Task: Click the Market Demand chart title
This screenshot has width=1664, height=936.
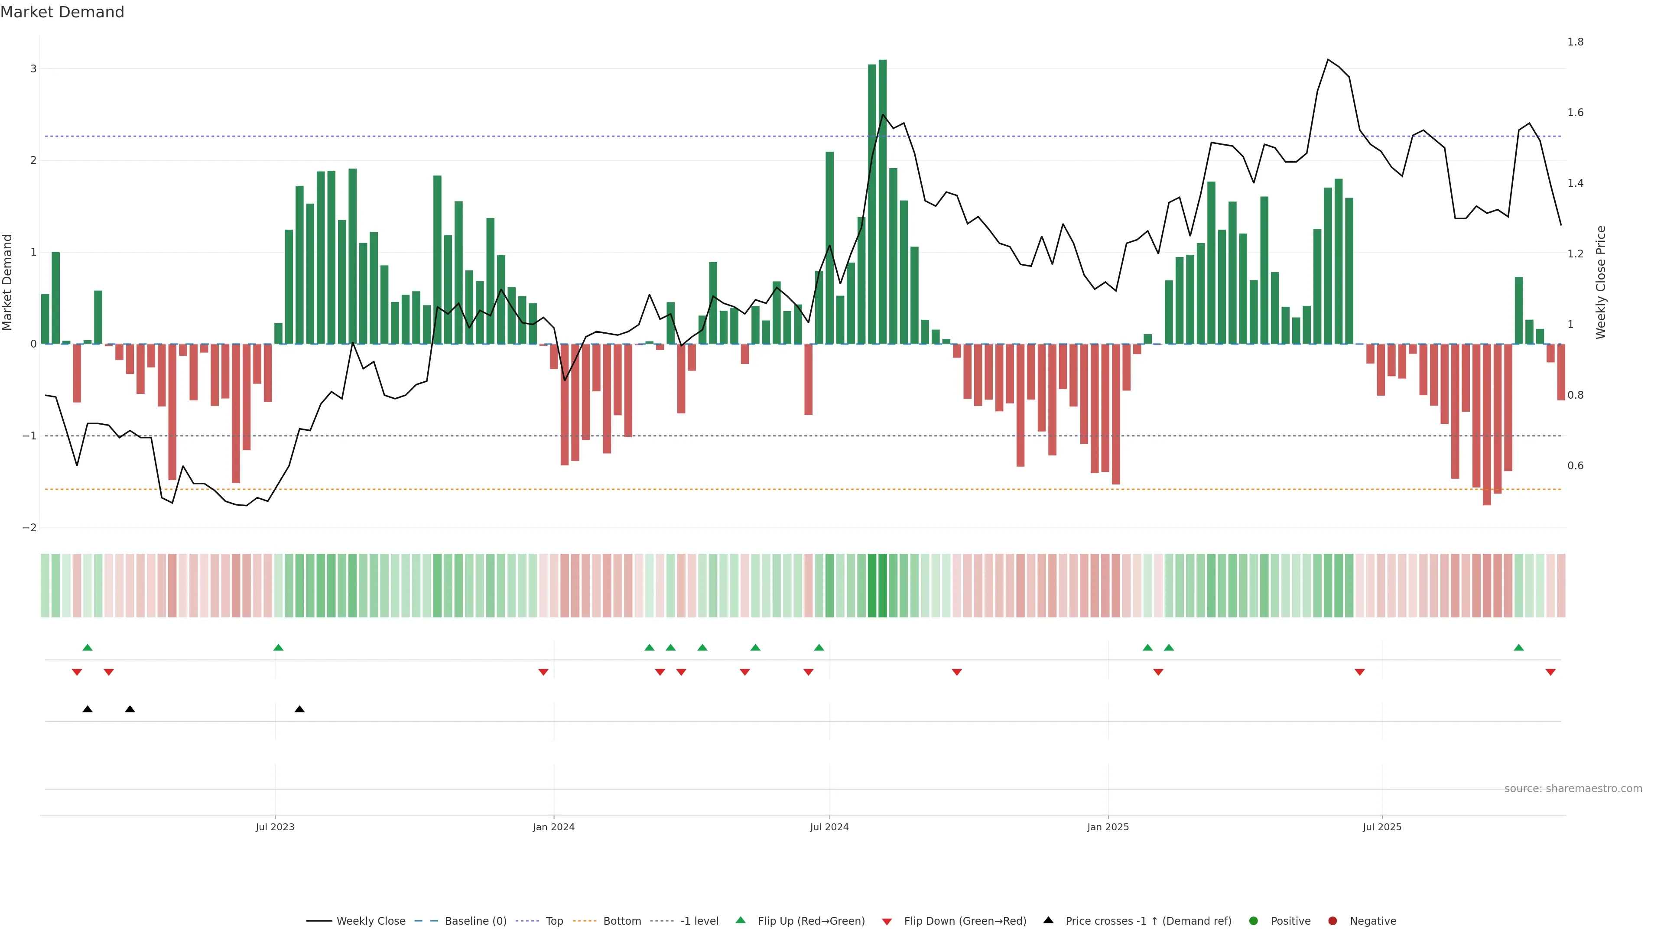Action: (x=62, y=12)
